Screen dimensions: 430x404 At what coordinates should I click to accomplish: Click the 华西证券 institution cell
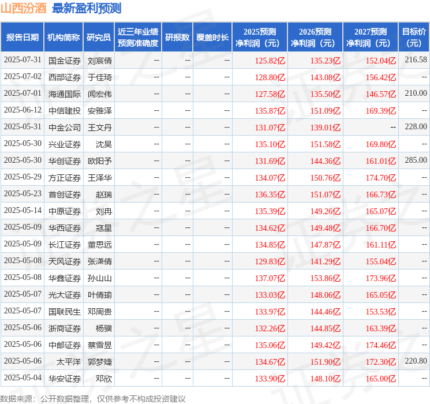click(x=65, y=228)
